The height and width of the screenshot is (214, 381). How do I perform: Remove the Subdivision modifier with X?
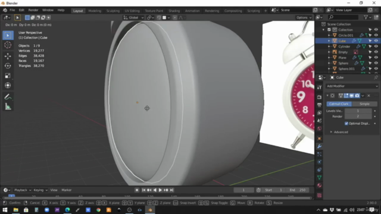tap(368, 96)
